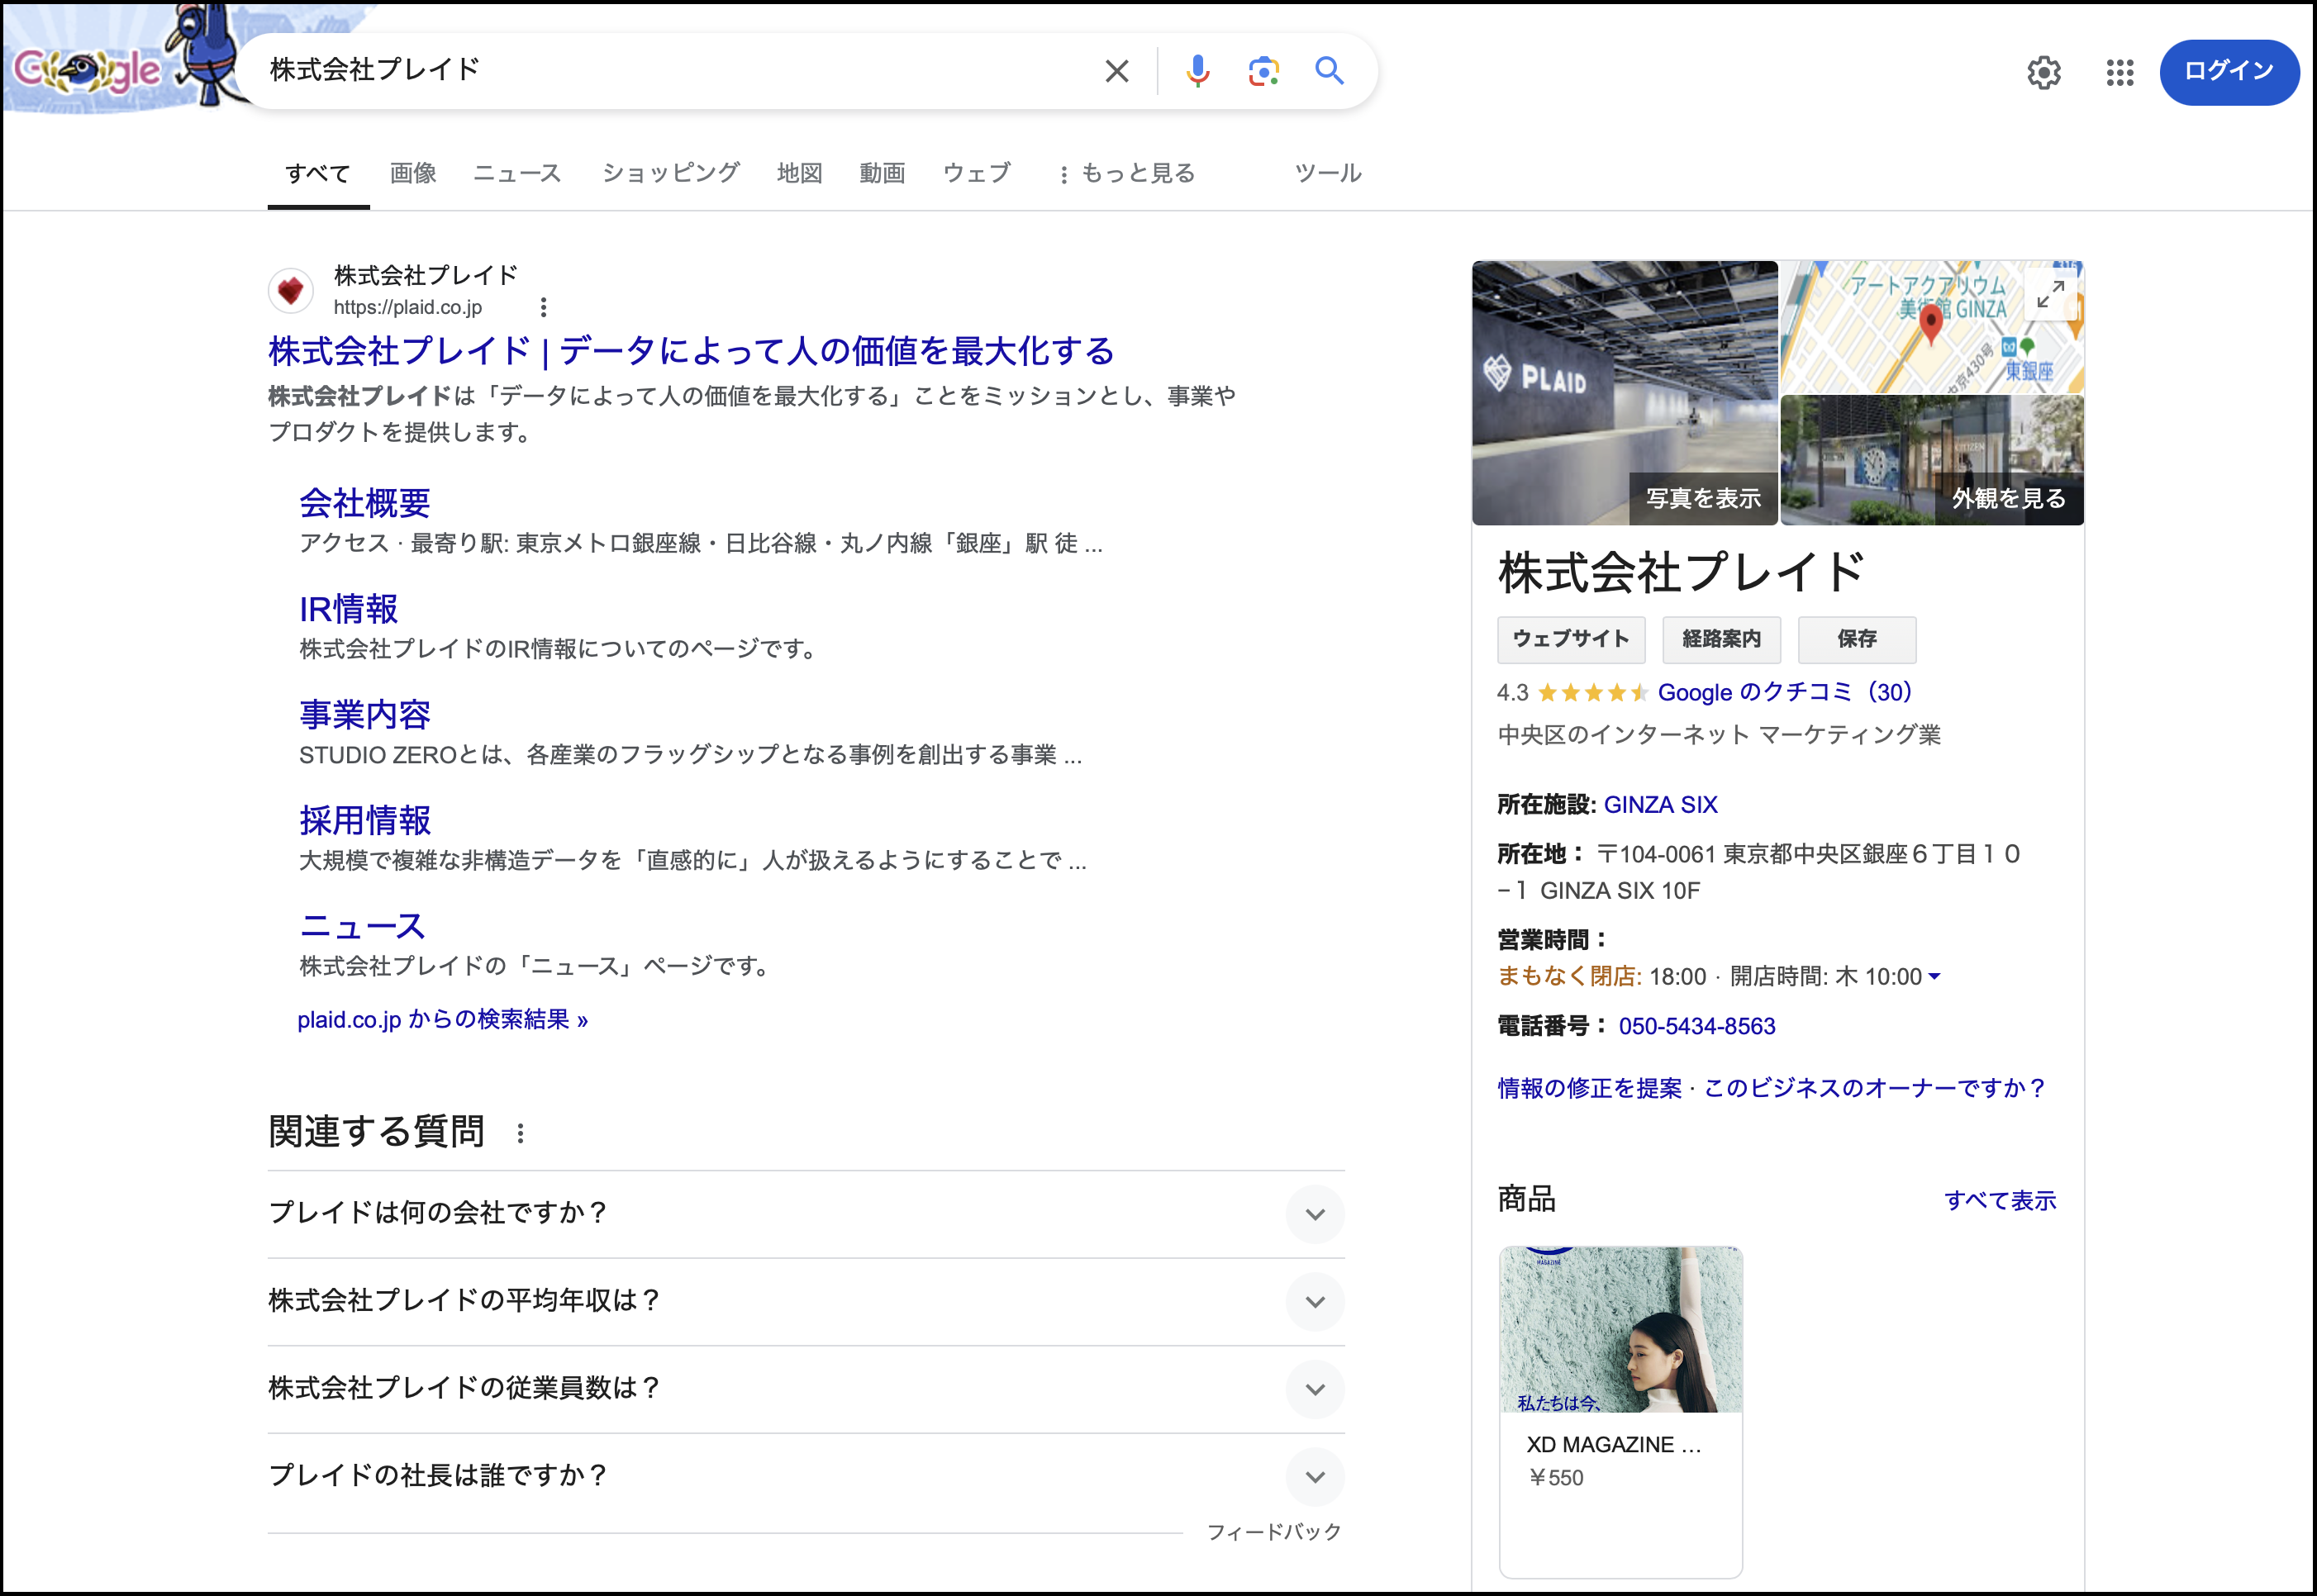Open plaid.co.jp からの検索結果 link
This screenshot has width=2317, height=1596.
[x=442, y=1020]
